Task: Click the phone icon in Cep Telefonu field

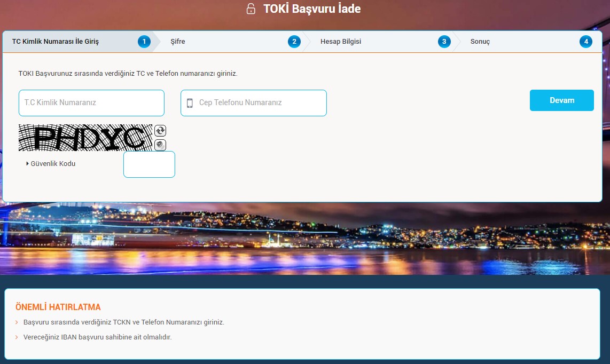Action: 190,103
